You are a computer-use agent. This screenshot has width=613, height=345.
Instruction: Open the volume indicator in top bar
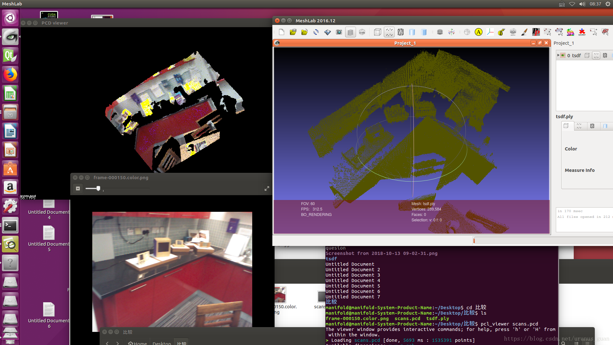582,4
